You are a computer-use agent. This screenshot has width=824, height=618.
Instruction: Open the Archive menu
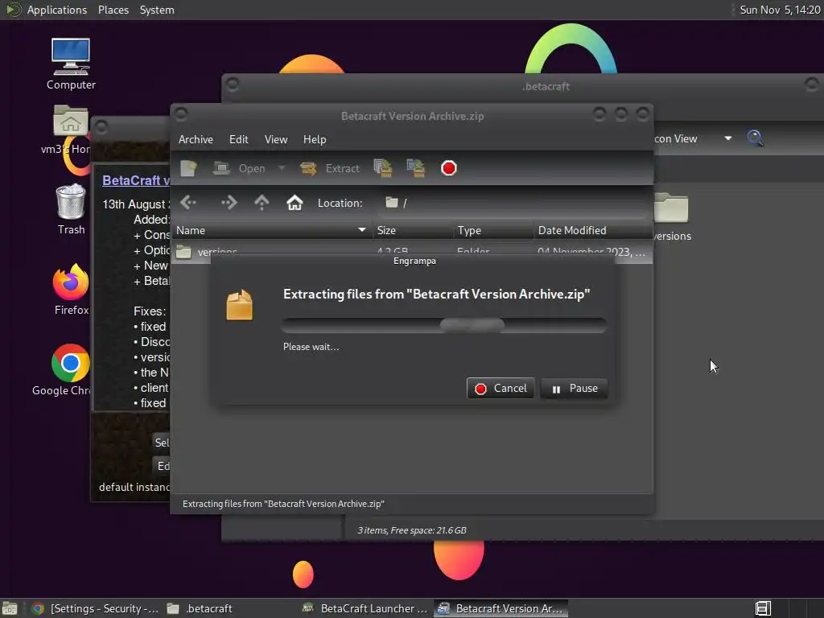pos(196,139)
